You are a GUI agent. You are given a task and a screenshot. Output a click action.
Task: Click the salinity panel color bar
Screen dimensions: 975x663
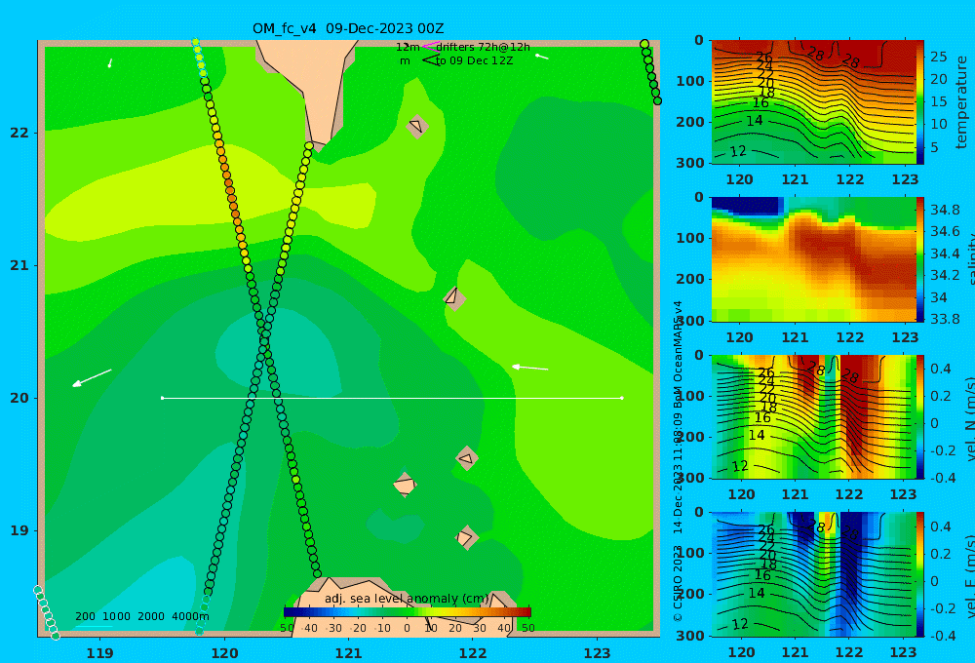click(x=919, y=259)
